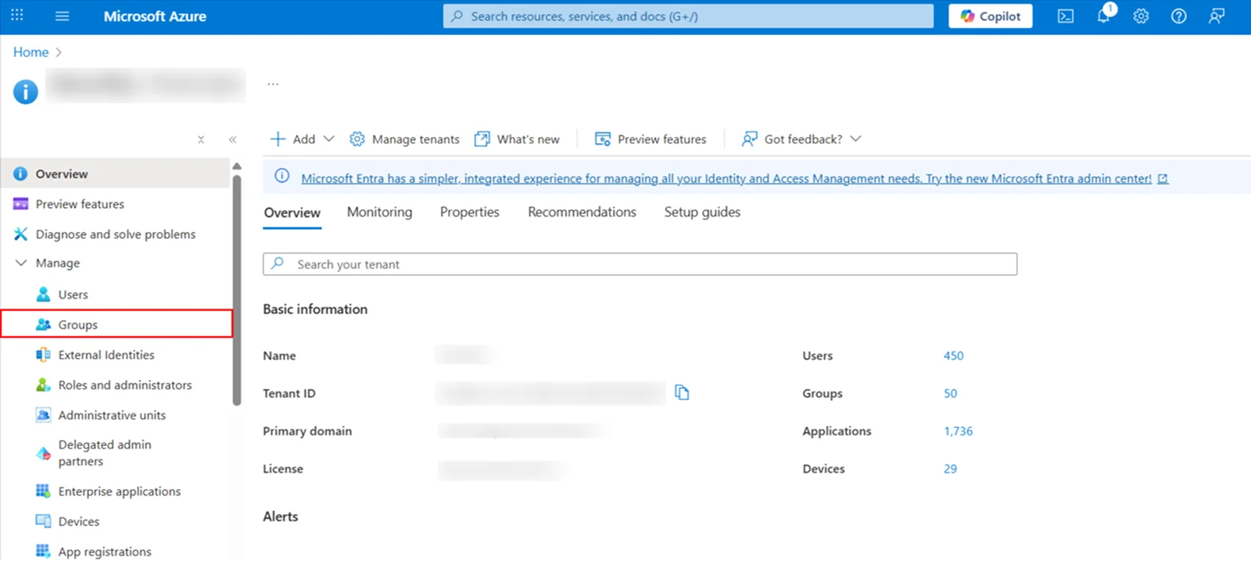
Task: Open the portal hamburger menu
Action: pos(62,16)
